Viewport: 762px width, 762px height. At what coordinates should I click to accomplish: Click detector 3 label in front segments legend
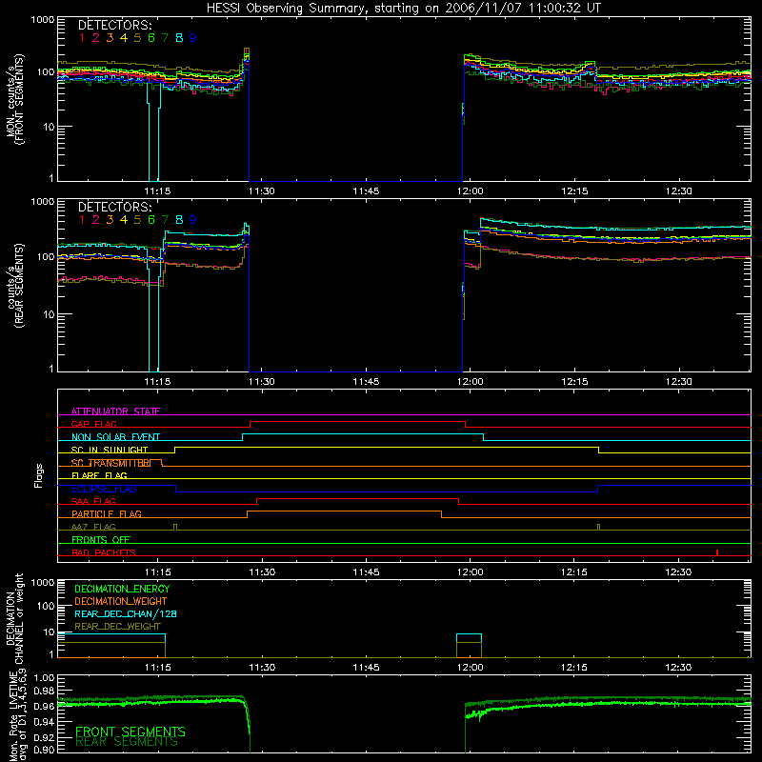[110, 38]
